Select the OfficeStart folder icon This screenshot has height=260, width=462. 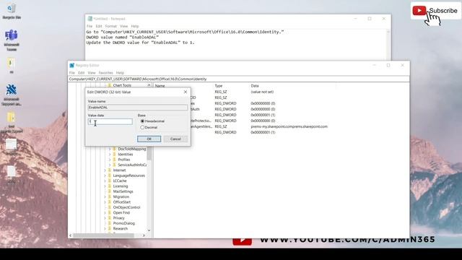click(109, 202)
